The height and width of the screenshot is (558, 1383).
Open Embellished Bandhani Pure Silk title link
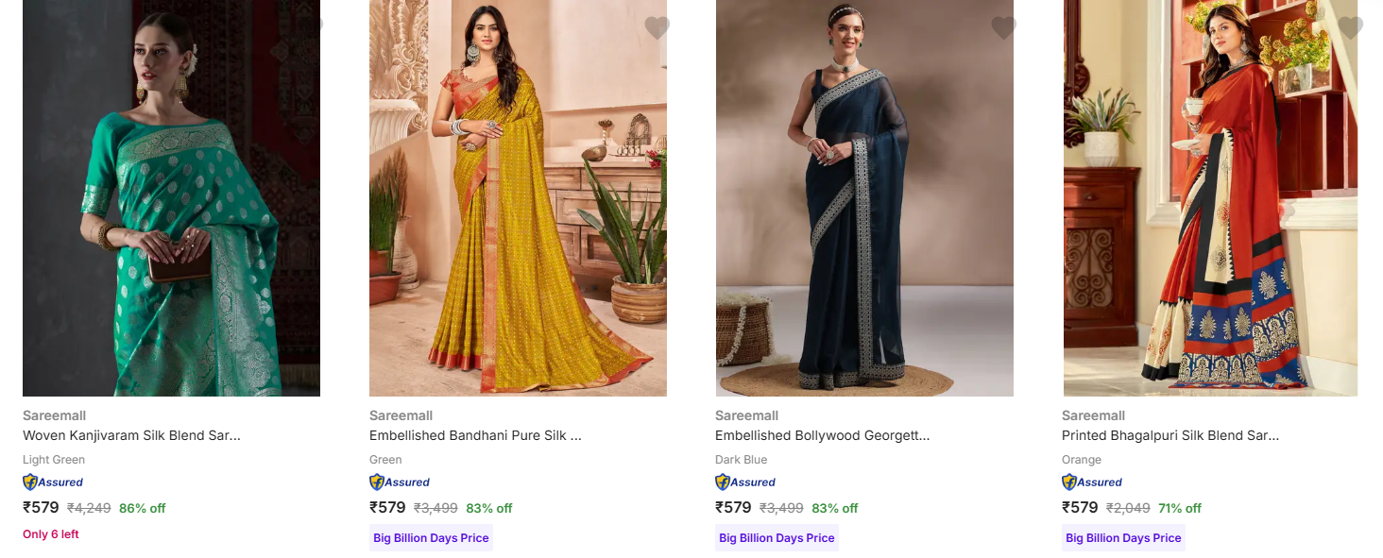(475, 436)
